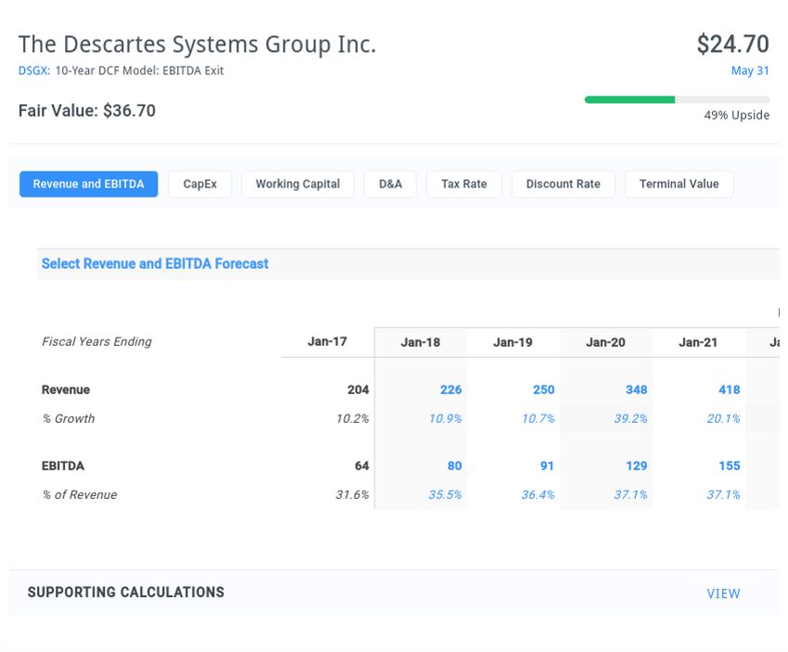The image size is (788, 652).
Task: Click the Jan-17 margin value 31.6%
Action: (x=352, y=494)
